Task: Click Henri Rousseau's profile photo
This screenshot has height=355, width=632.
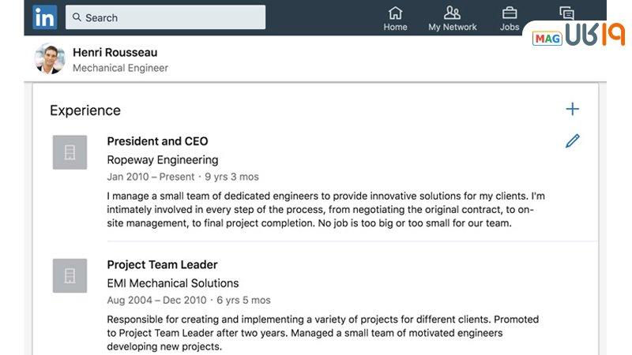Action: coord(50,59)
